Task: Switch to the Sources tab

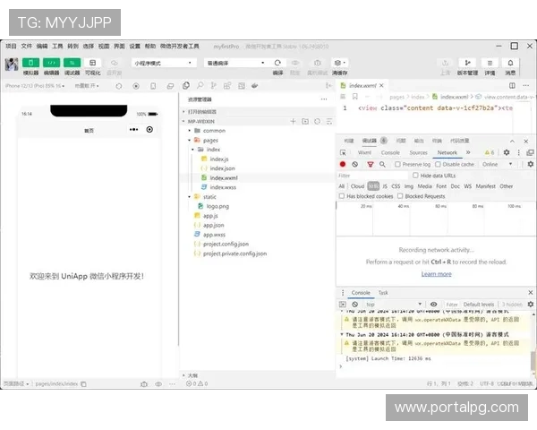Action: [x=418, y=153]
